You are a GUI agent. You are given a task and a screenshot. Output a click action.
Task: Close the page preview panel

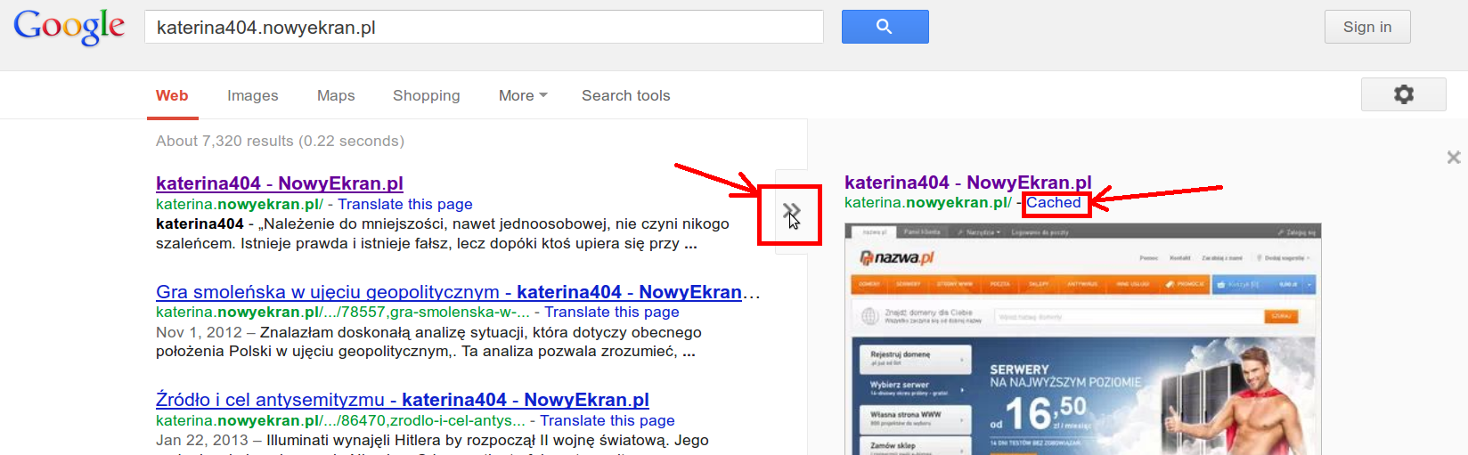point(1454,158)
